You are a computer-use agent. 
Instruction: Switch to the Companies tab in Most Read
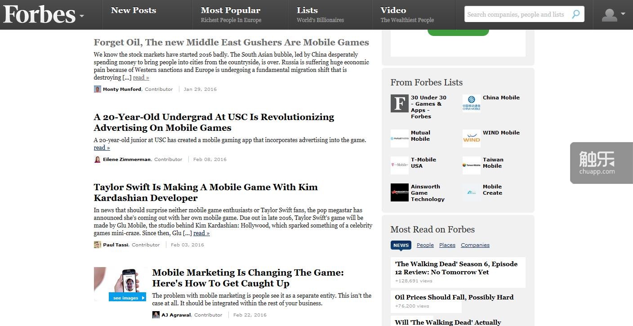(475, 245)
